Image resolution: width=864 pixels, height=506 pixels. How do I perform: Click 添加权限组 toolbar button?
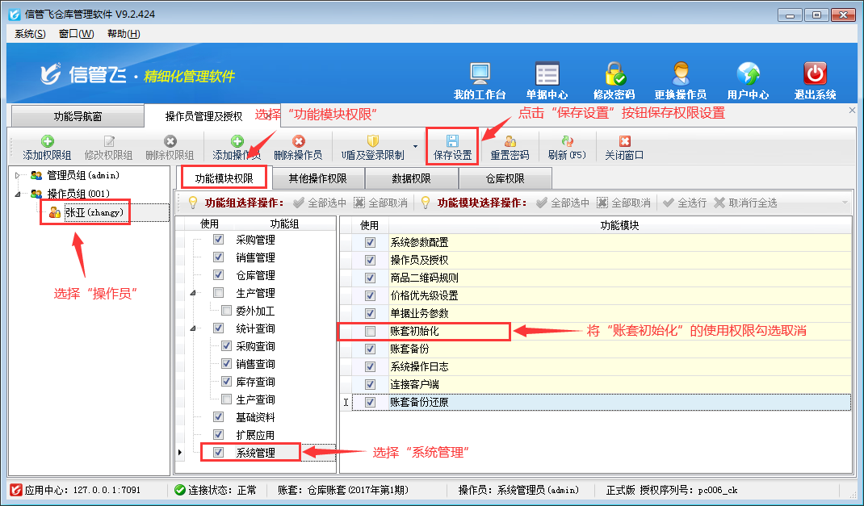tap(47, 148)
